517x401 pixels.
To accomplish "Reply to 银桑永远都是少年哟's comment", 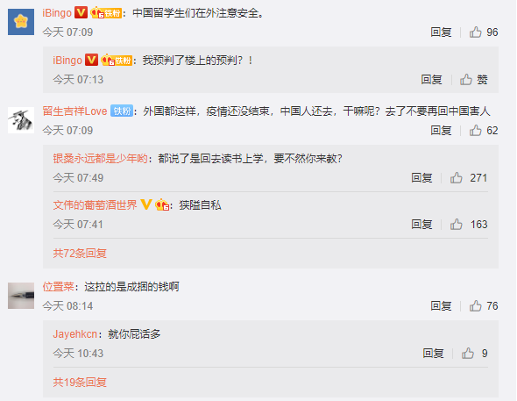I will coord(421,178).
